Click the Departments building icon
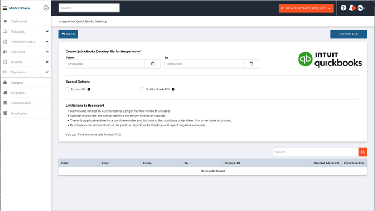Screen dimensions: 375x211 click(x=5, y=103)
